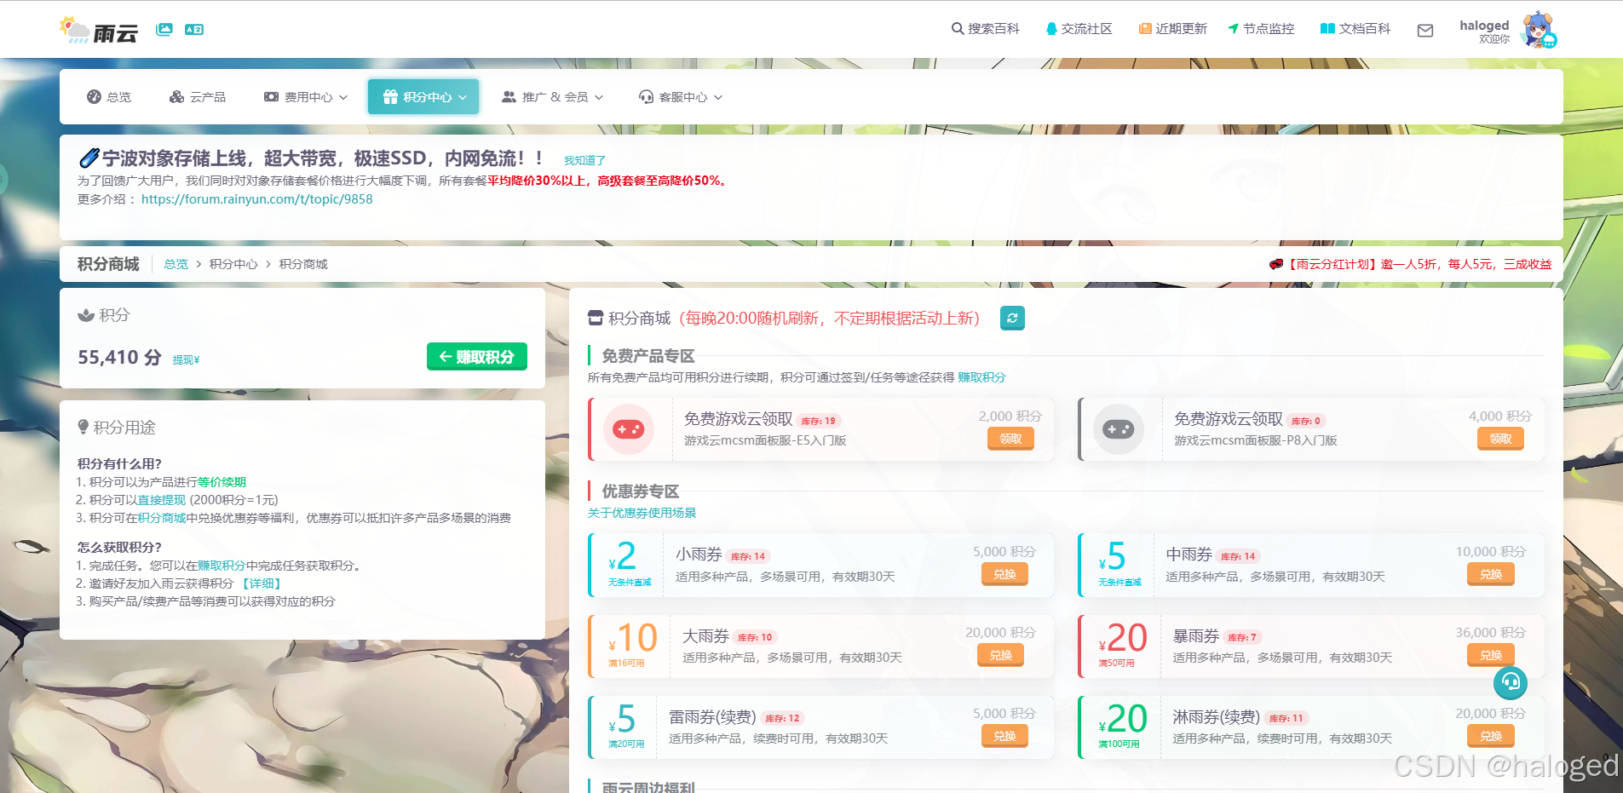Click 兑换 for the 大雨券 coupon
The height and width of the screenshot is (793, 1623).
[1001, 655]
